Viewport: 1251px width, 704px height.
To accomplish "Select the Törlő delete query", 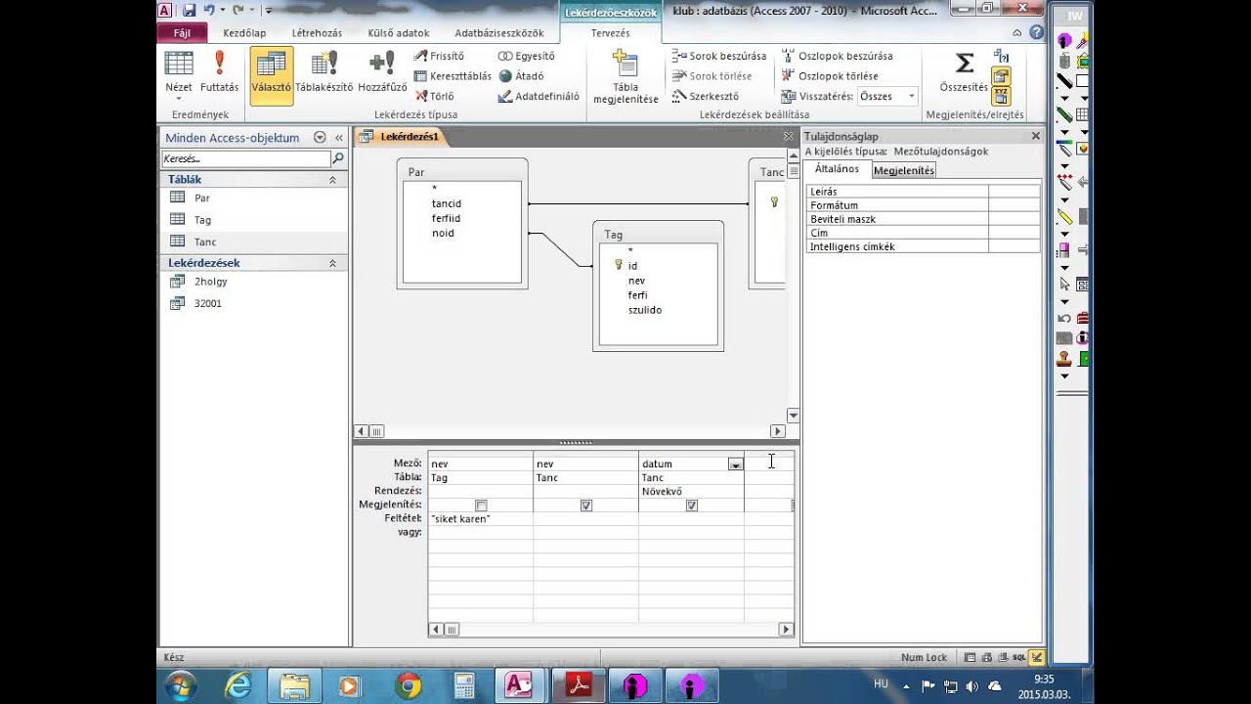I will (x=434, y=97).
